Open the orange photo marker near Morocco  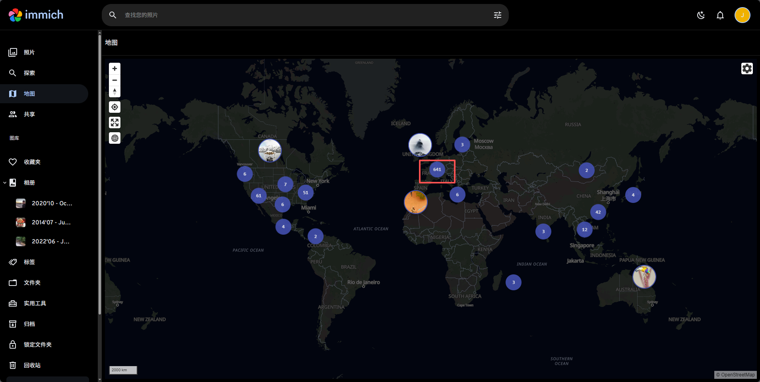point(416,202)
